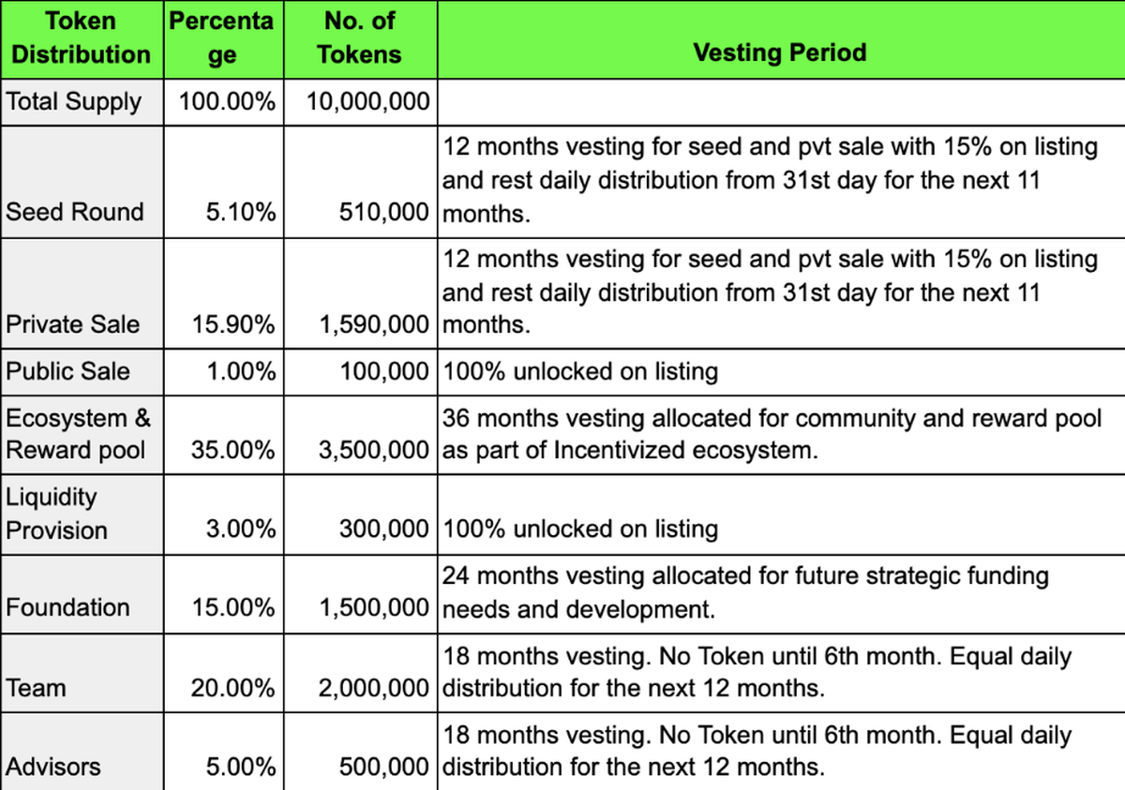Select the 36 months vesting description cell
Screen dimensions: 1125x790
[772, 434]
